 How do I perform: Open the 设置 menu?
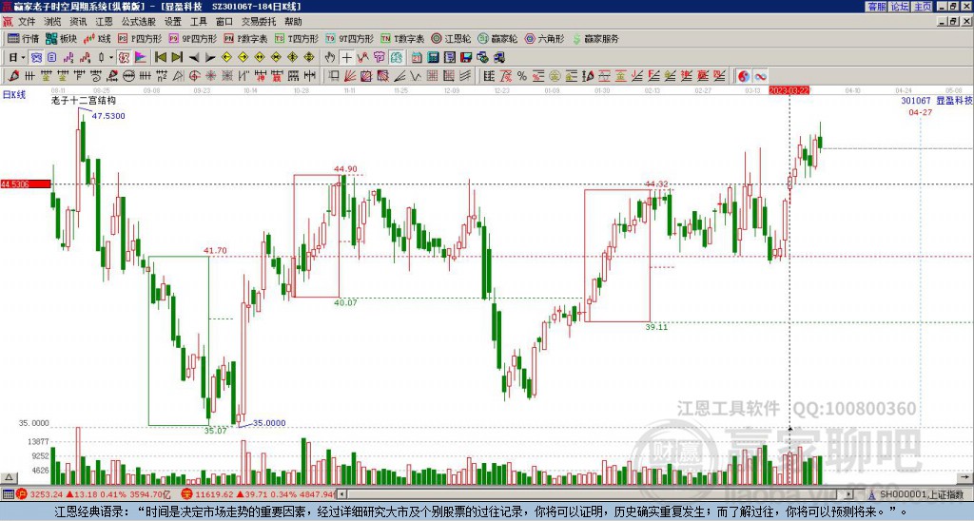pyautogui.click(x=173, y=22)
